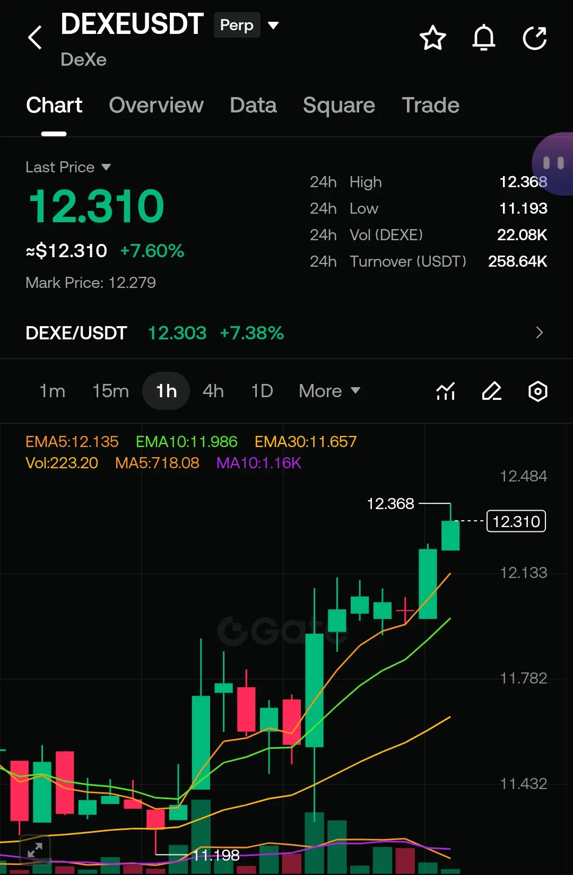Viewport: 573px width, 875px height.
Task: Tap the Mark Price: 12.279 text
Action: point(91,283)
